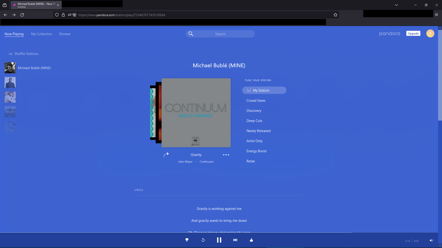Click the Shuffle Stations icon
This screenshot has width=442, height=248.
pos(10,54)
